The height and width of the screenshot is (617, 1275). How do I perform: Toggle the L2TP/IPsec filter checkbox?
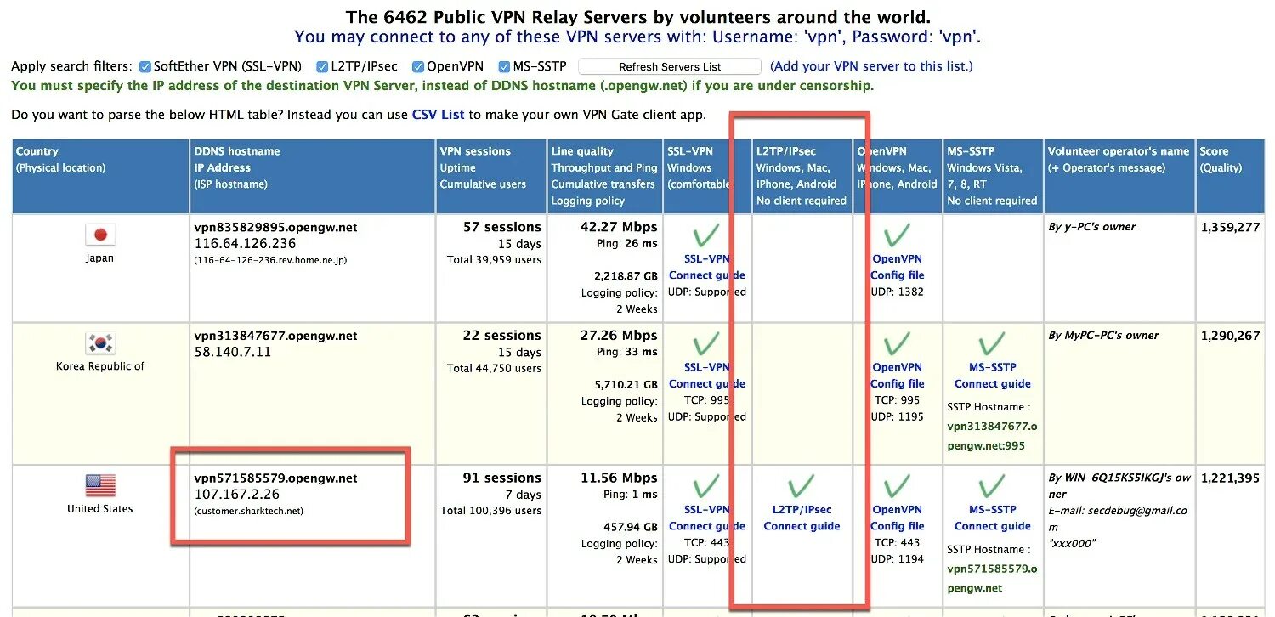(x=322, y=66)
